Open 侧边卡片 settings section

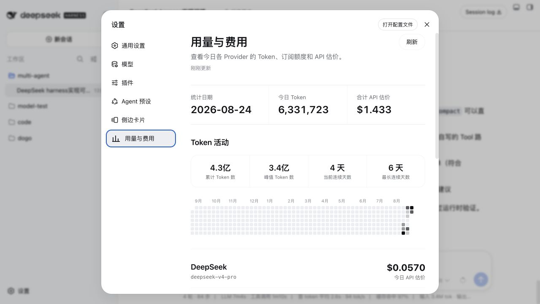pyautogui.click(x=141, y=120)
